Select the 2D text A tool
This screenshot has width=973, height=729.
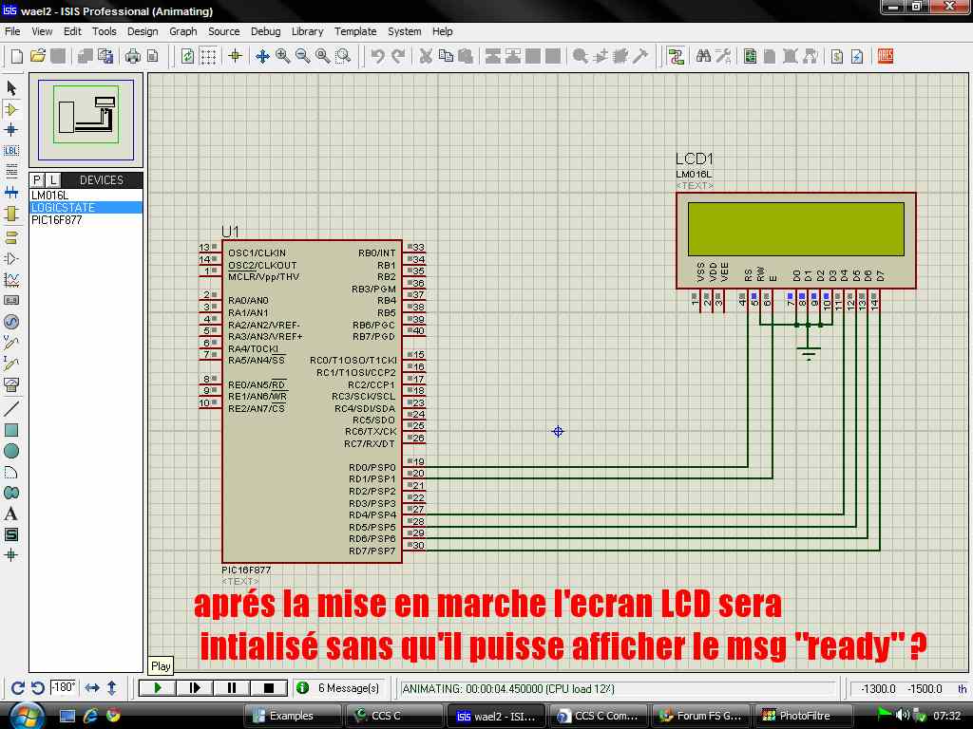[x=11, y=514]
